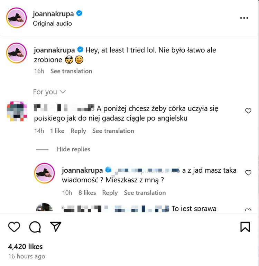Collapse thread with 'Hide replies'
Image resolution: width=259 pixels, height=266 pixels.
click(73, 149)
